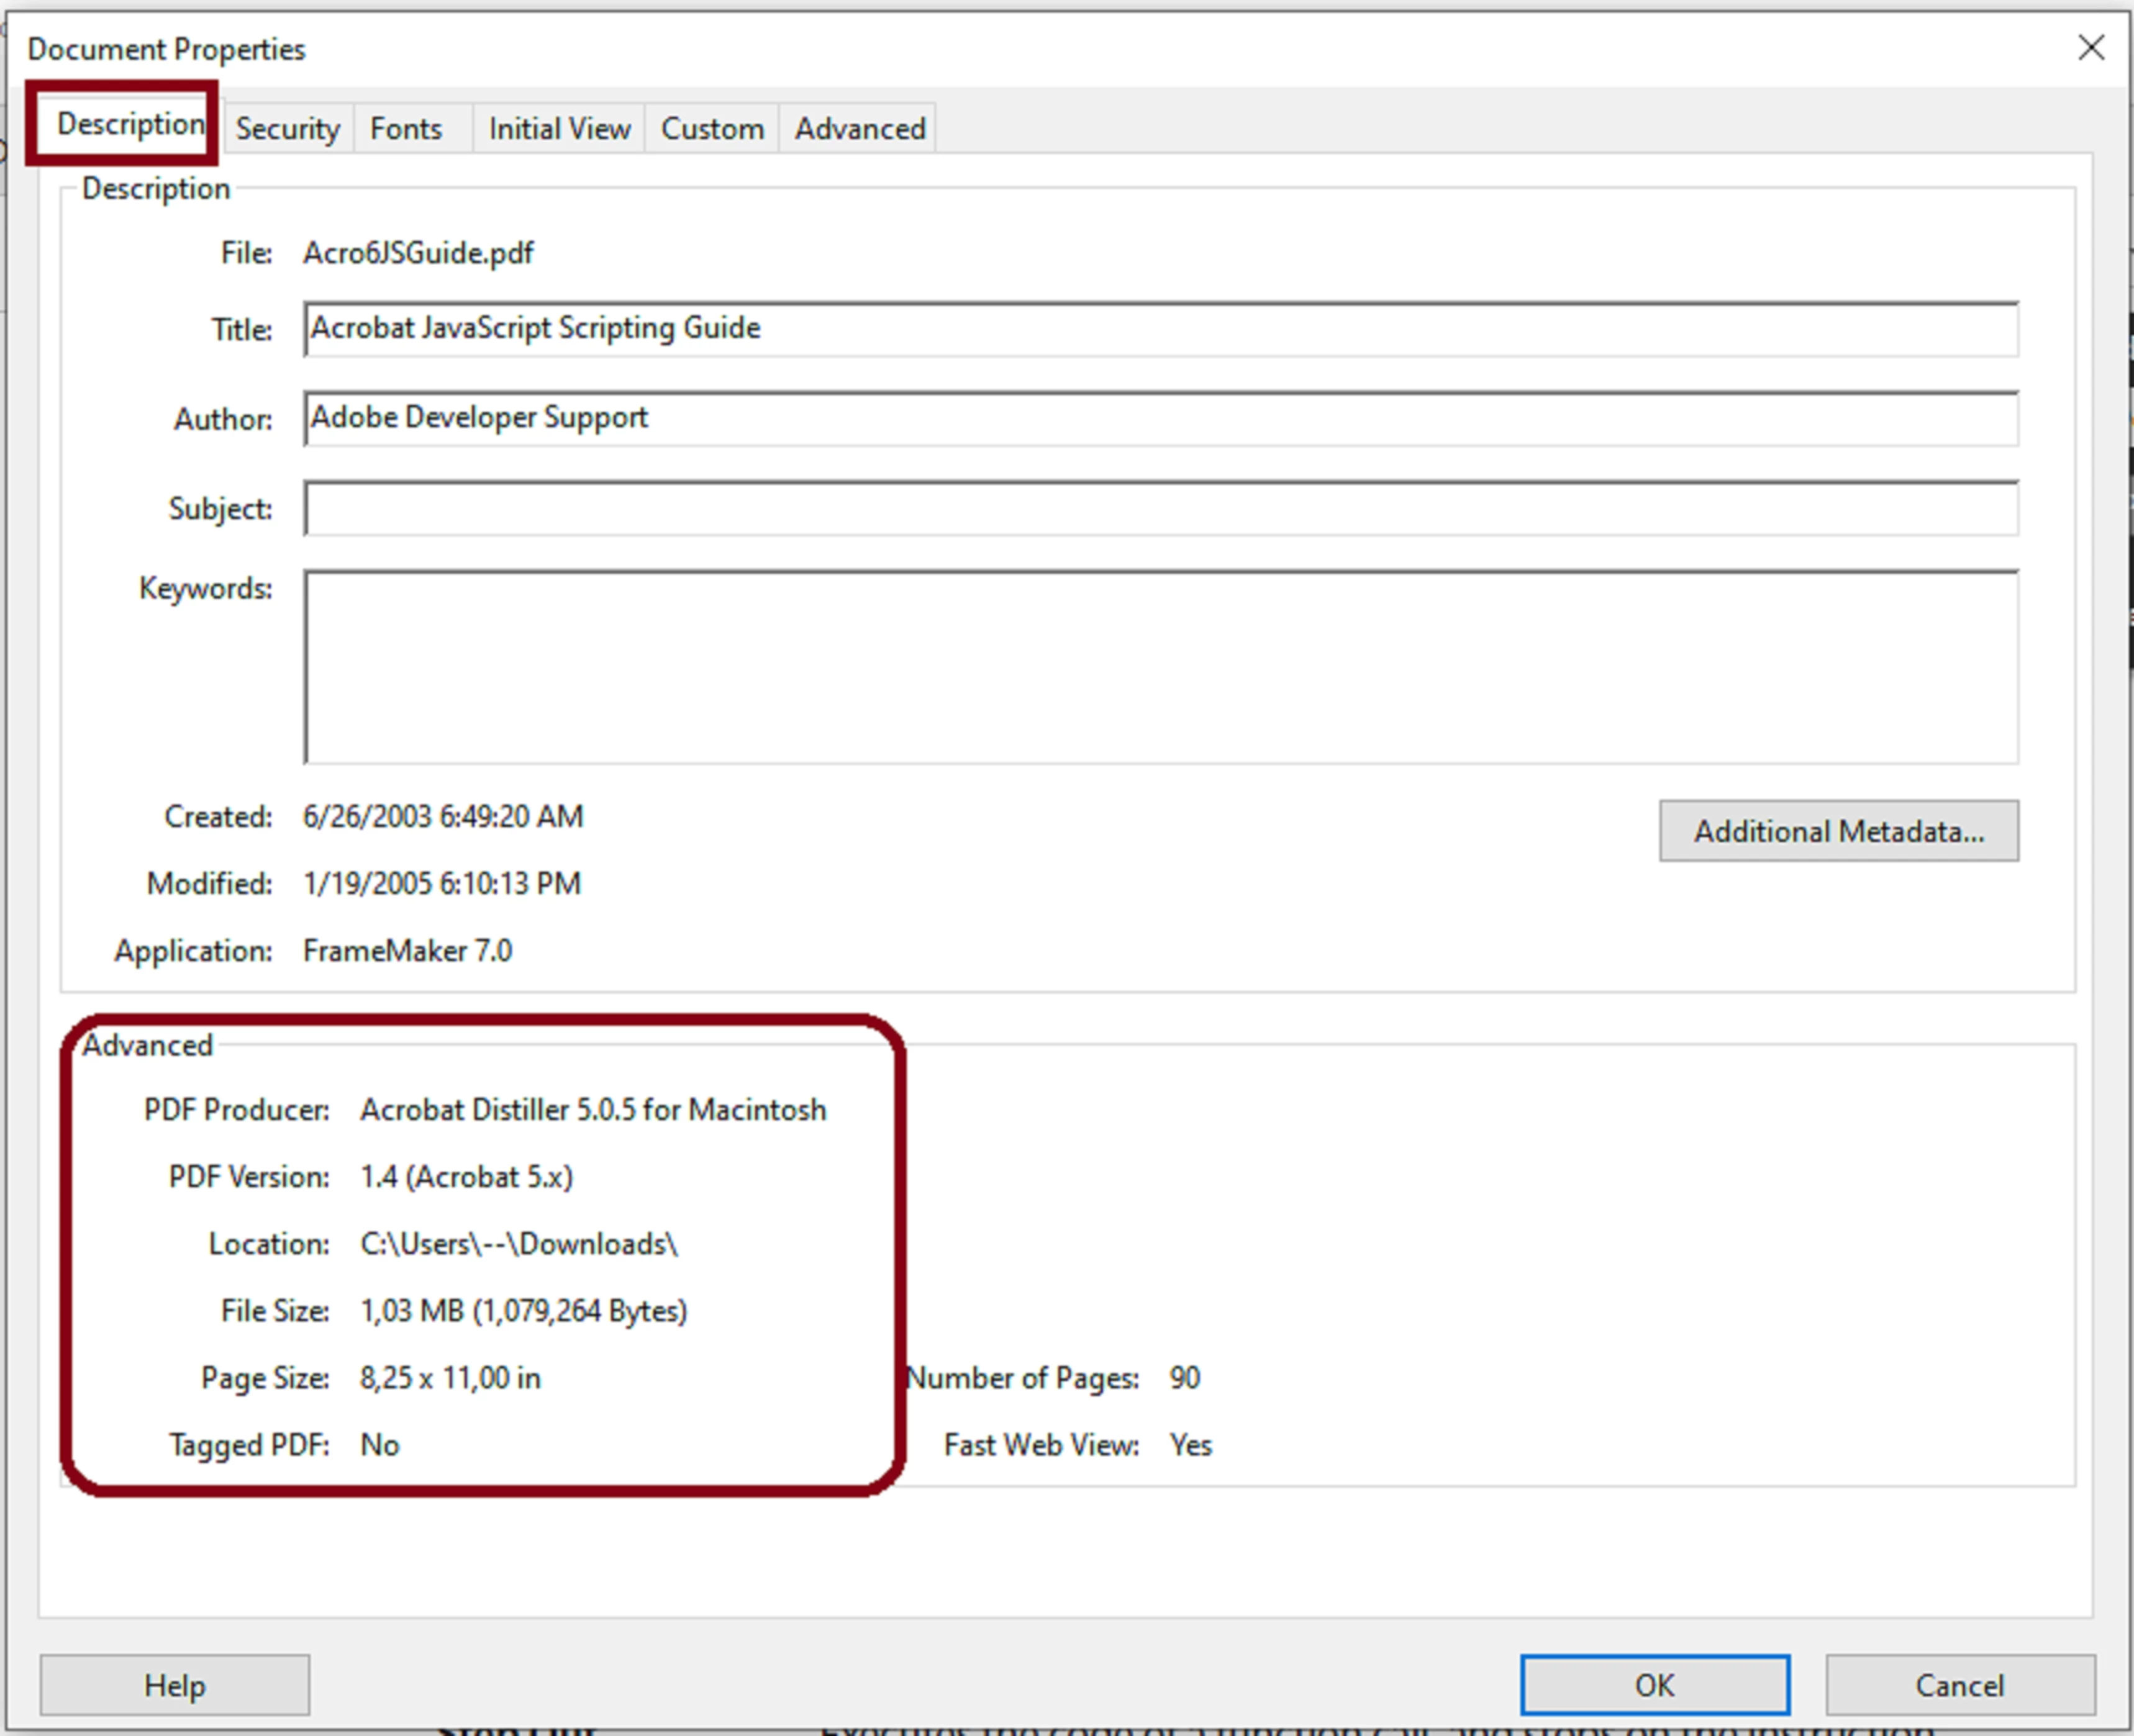This screenshot has width=2134, height=1736.
Task: Confirm with the OK button
Action: point(1655,1685)
